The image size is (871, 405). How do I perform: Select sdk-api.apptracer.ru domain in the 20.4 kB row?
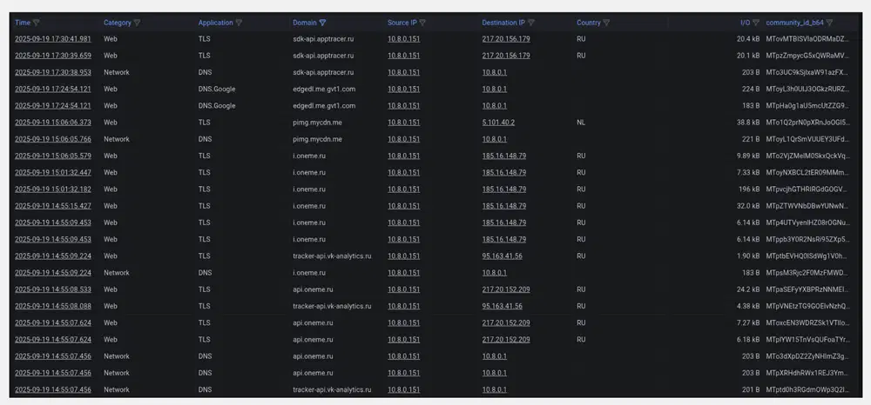(x=323, y=39)
